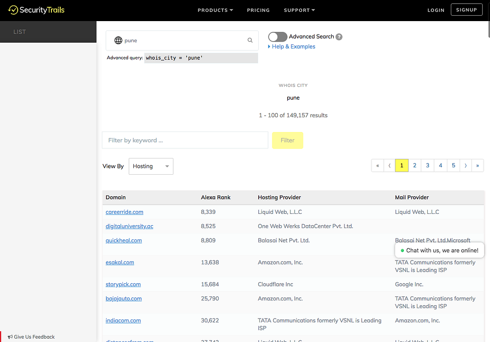The width and height of the screenshot is (490, 342).
Task: Click Cloudflare Inc hosting cell
Action: 275,285
